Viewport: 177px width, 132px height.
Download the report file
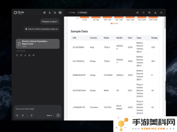[155, 13]
